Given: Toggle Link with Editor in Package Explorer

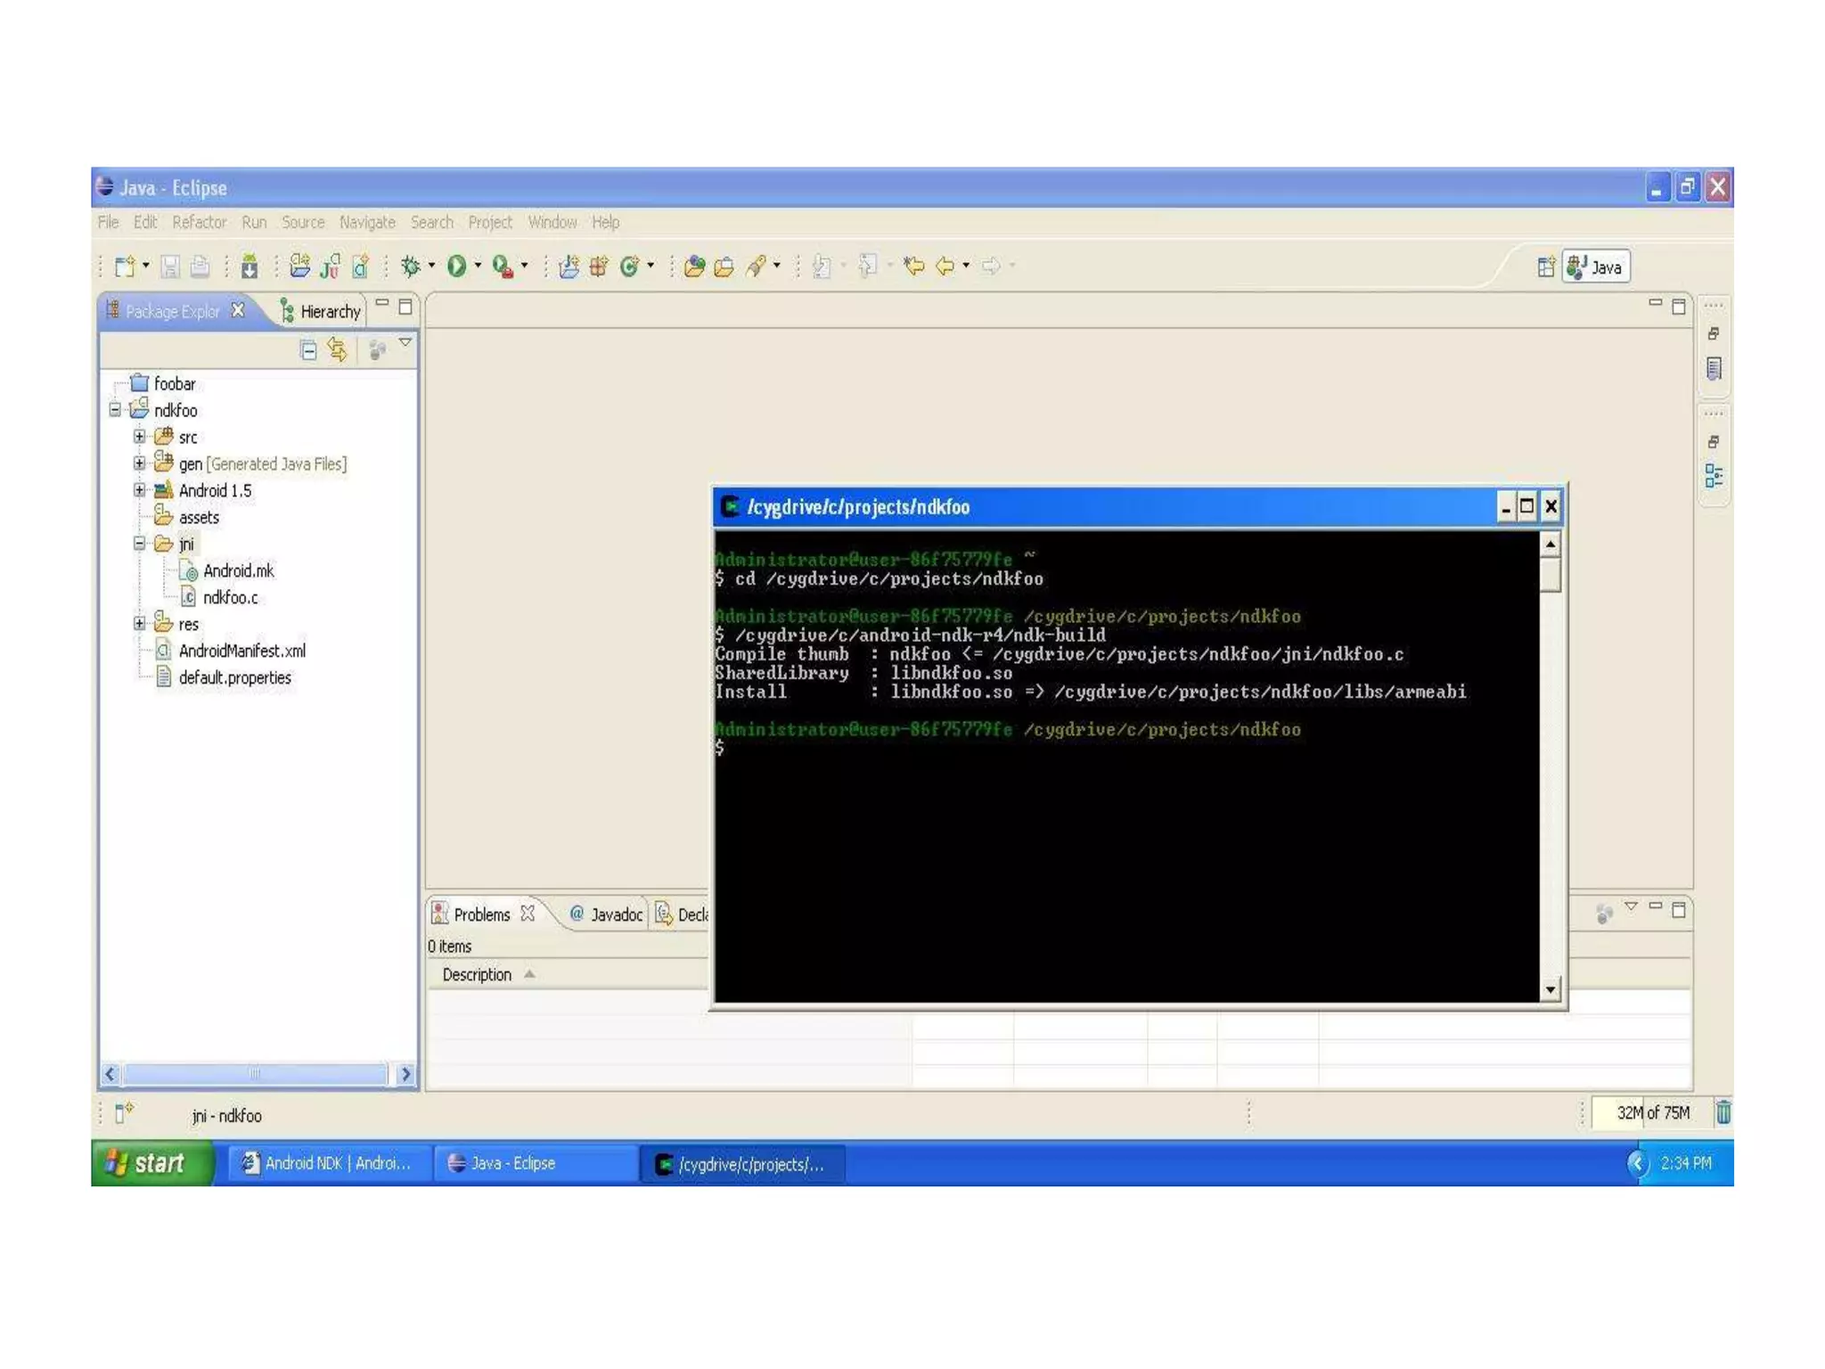Looking at the screenshot, I should 338,350.
